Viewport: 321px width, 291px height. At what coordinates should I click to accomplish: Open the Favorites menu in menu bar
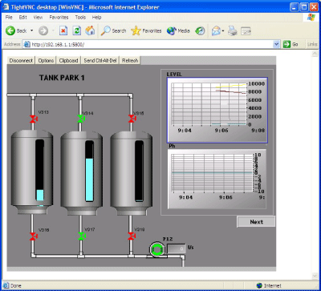(59, 18)
